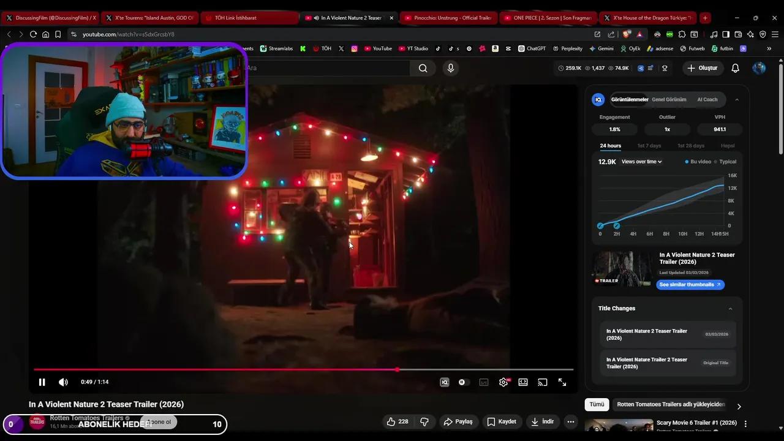Toggle Bu video chart legend
This screenshot has height=441, width=784.
698,162
